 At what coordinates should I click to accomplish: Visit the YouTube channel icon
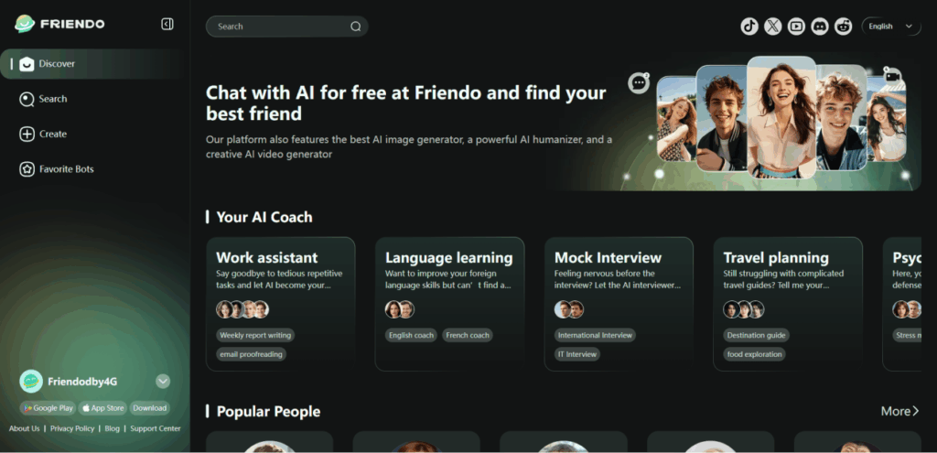point(797,27)
